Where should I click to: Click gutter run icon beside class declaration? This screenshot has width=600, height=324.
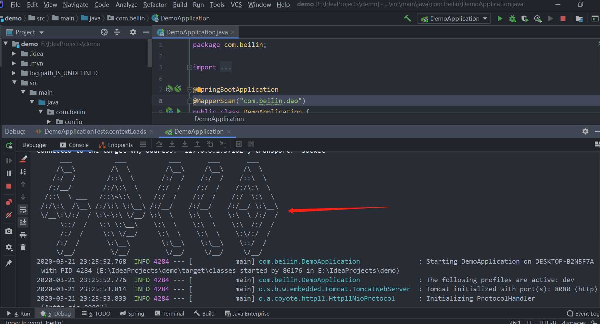click(179, 111)
